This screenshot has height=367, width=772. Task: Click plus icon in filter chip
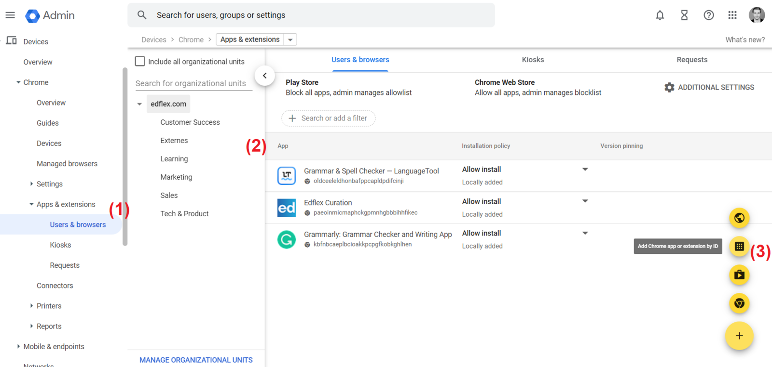(292, 118)
